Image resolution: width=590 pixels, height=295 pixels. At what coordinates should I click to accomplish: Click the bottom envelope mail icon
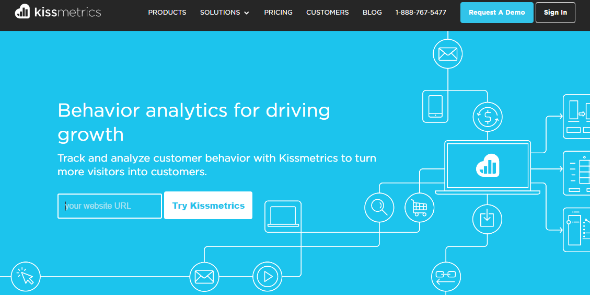point(204,277)
